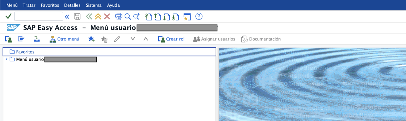Click the Find Next magnifier-plus icon
406x121 pixels.
[x=137, y=16]
